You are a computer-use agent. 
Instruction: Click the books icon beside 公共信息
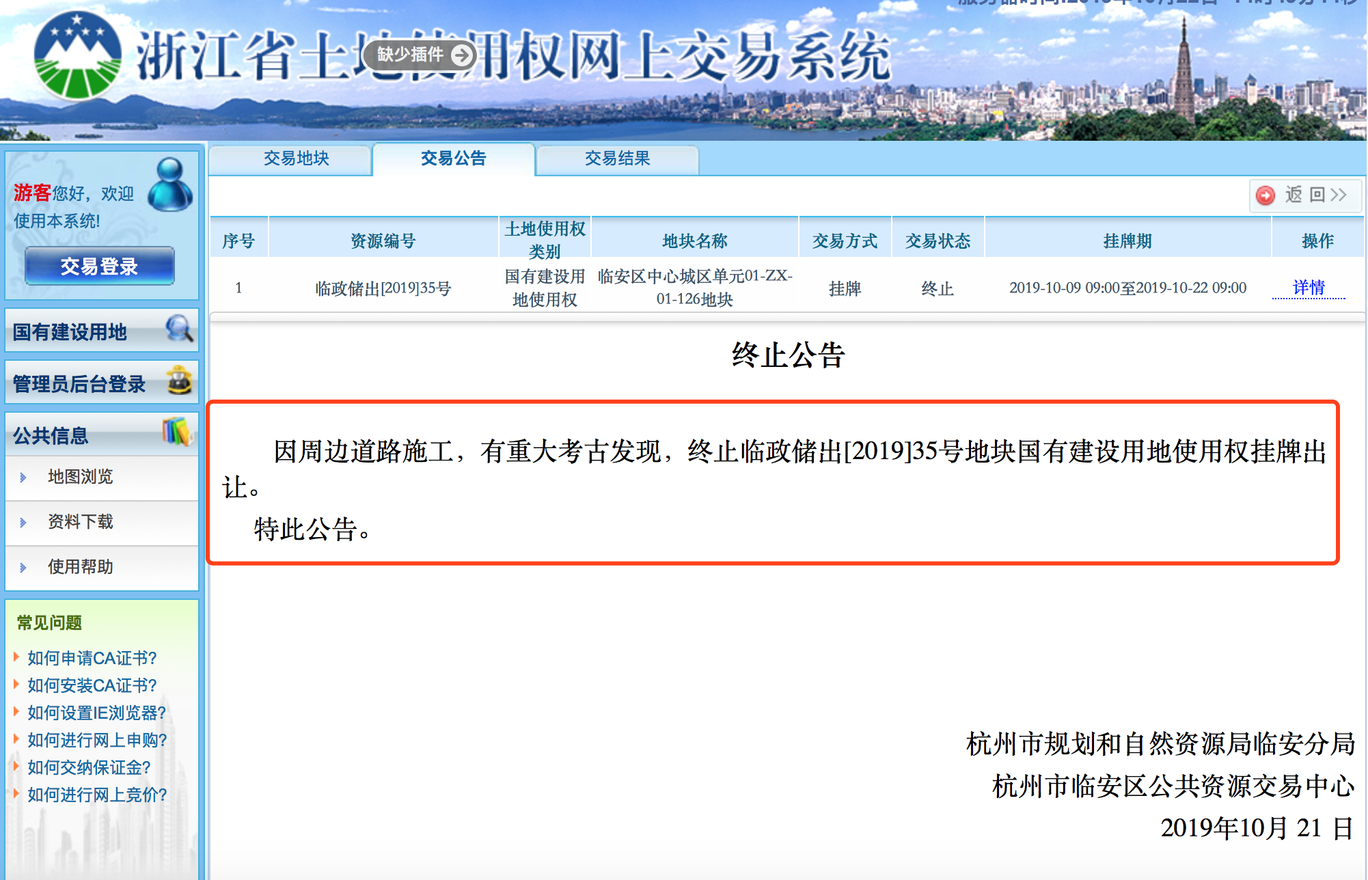pos(178,432)
